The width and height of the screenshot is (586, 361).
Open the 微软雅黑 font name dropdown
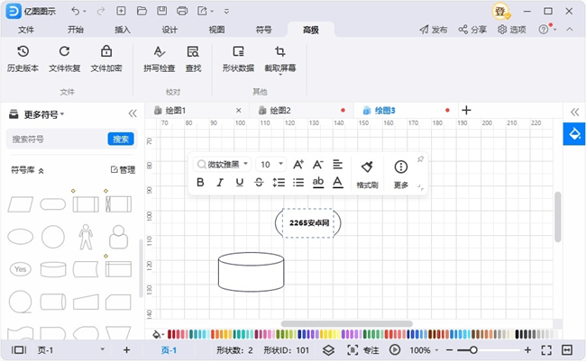(x=224, y=165)
